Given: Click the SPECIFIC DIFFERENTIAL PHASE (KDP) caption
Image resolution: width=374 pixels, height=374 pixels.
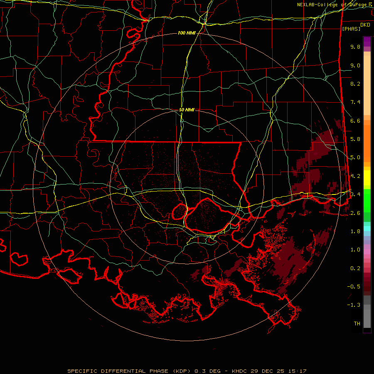Looking at the screenshot, I should 130,371.
